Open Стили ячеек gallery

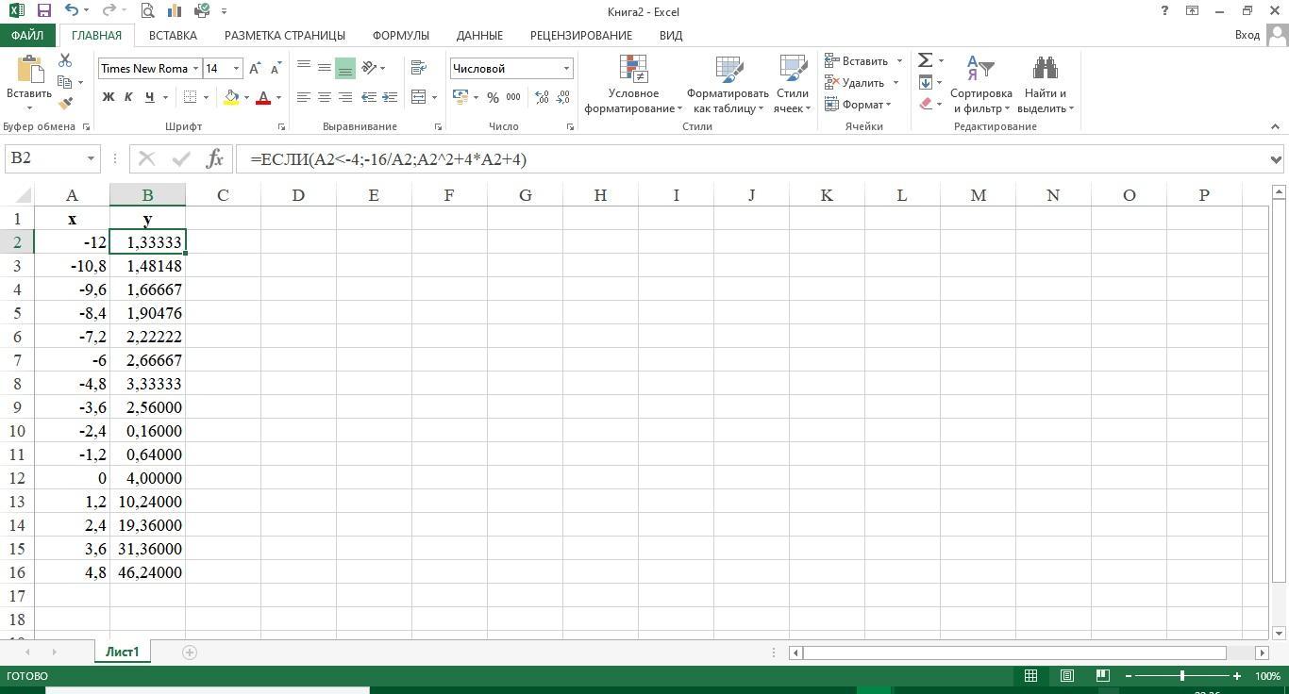(x=792, y=83)
